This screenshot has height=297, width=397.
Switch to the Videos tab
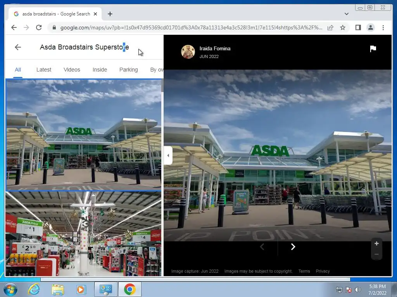click(x=72, y=70)
